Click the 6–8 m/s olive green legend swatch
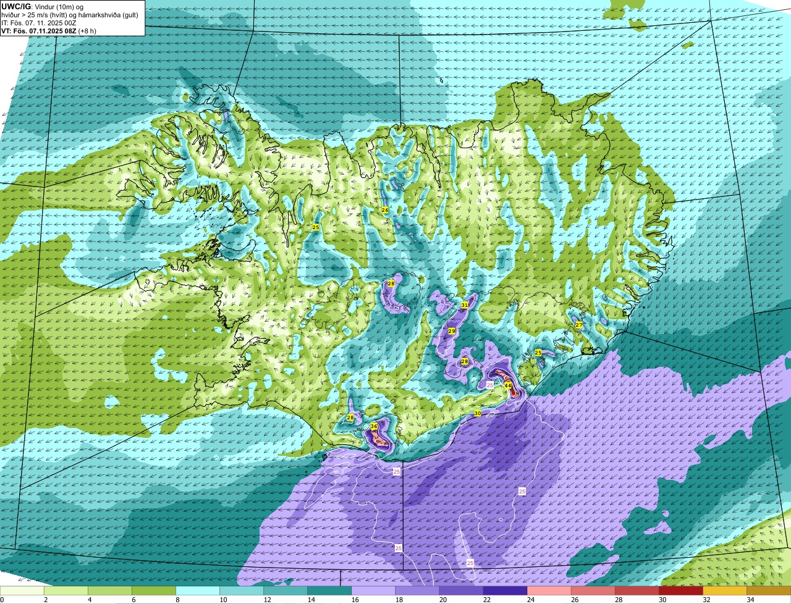Screen dimensions: 791x604 tap(154, 590)
